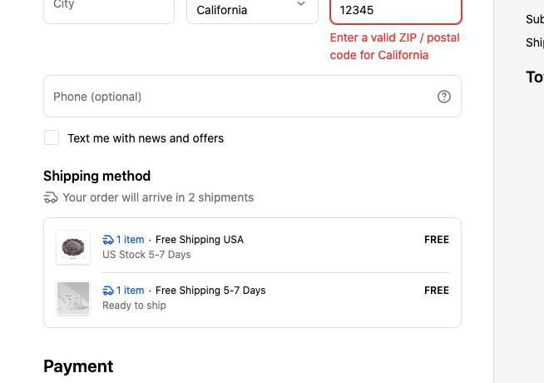Click truck icon in Free Shipping USA row

(x=108, y=240)
